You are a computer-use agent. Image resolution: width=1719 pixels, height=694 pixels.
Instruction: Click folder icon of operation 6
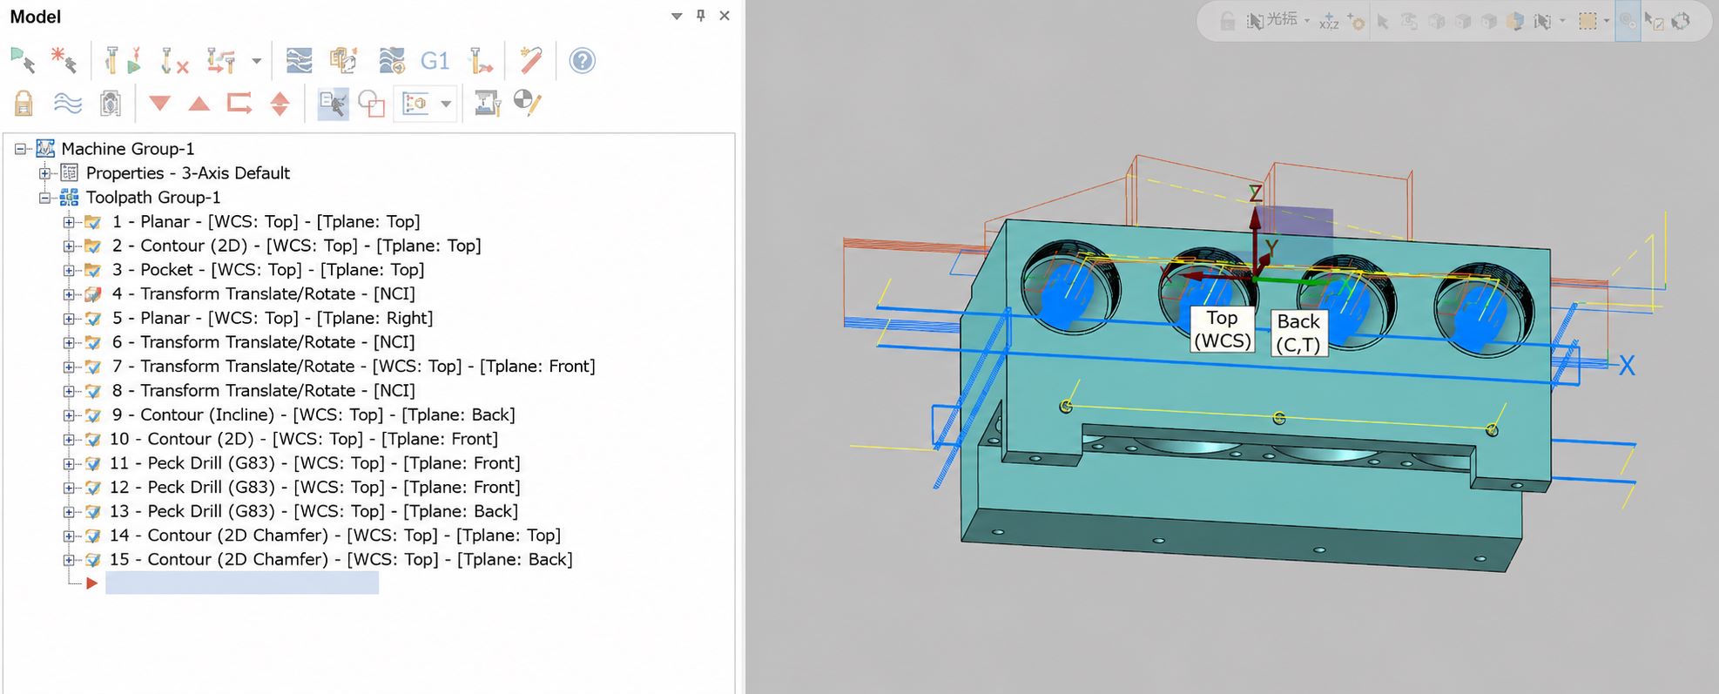click(92, 343)
